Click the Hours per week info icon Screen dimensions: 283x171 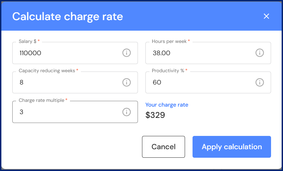click(260, 53)
